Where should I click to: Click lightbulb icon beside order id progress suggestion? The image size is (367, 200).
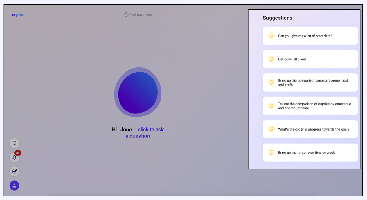271,129
